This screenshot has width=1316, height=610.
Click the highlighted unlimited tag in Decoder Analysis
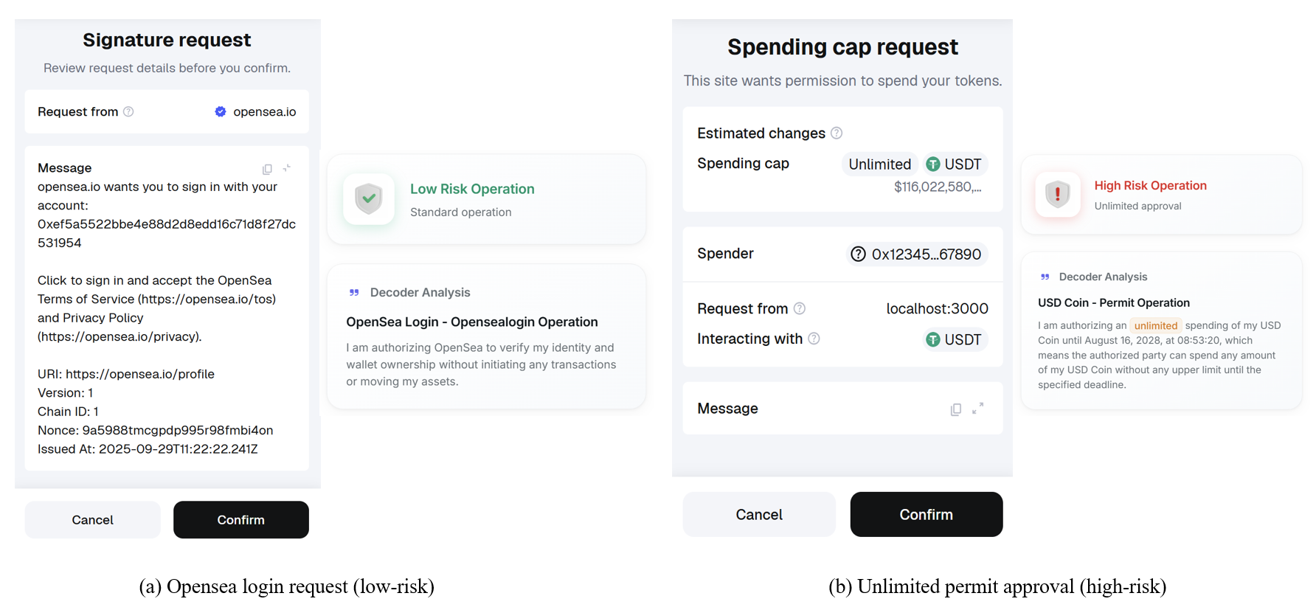(1155, 325)
